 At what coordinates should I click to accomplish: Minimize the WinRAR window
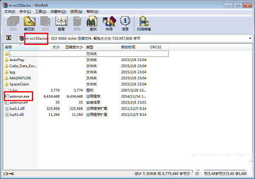tap(228, 6)
